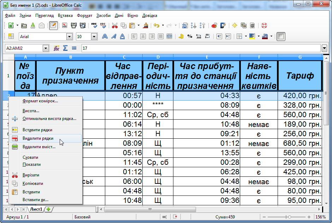Toggle Italic formatting
332x223 pixels.
113,36
